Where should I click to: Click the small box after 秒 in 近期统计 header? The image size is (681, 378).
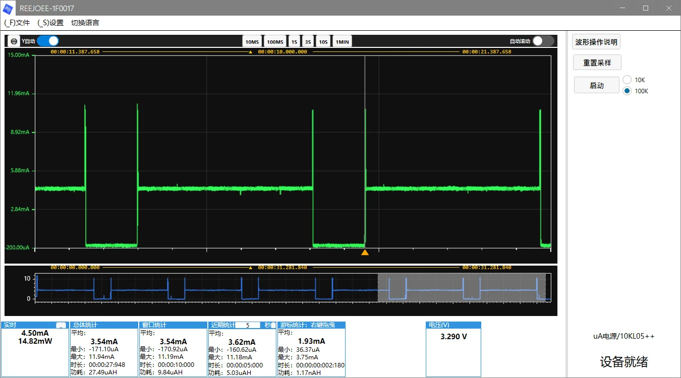coord(273,326)
